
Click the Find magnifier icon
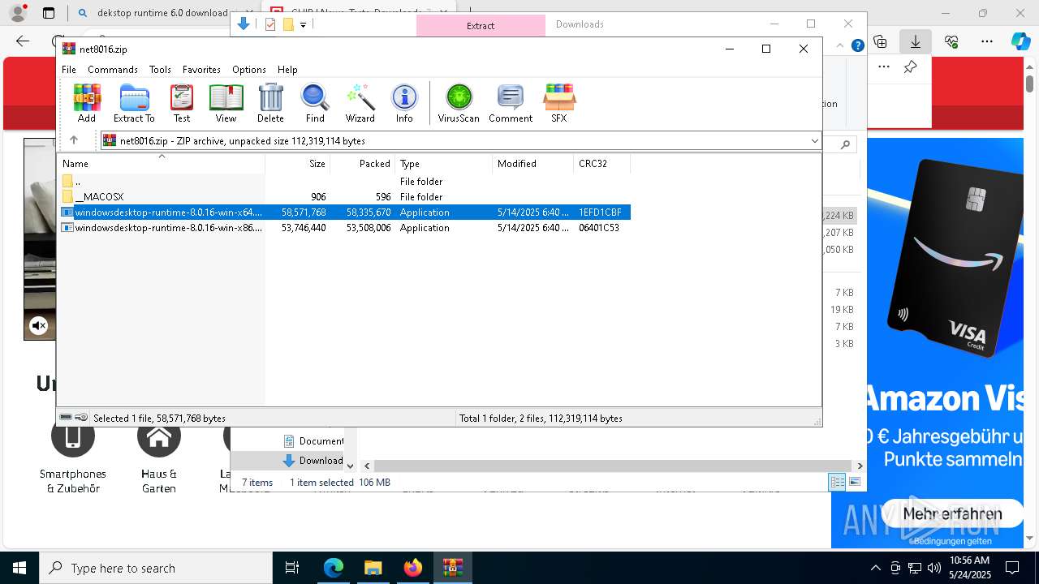(x=315, y=103)
